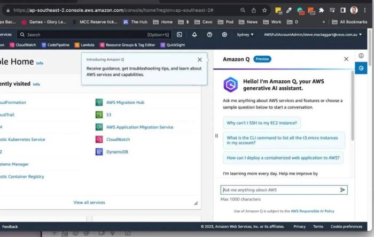Send the Amazon Q message with the arrow icon
The width and height of the screenshot is (374, 237).
(x=342, y=190)
